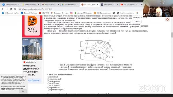Screen dimensions: 173x97
Task: Pause the test timer with Пауза
Action: (x=137, y=22)
